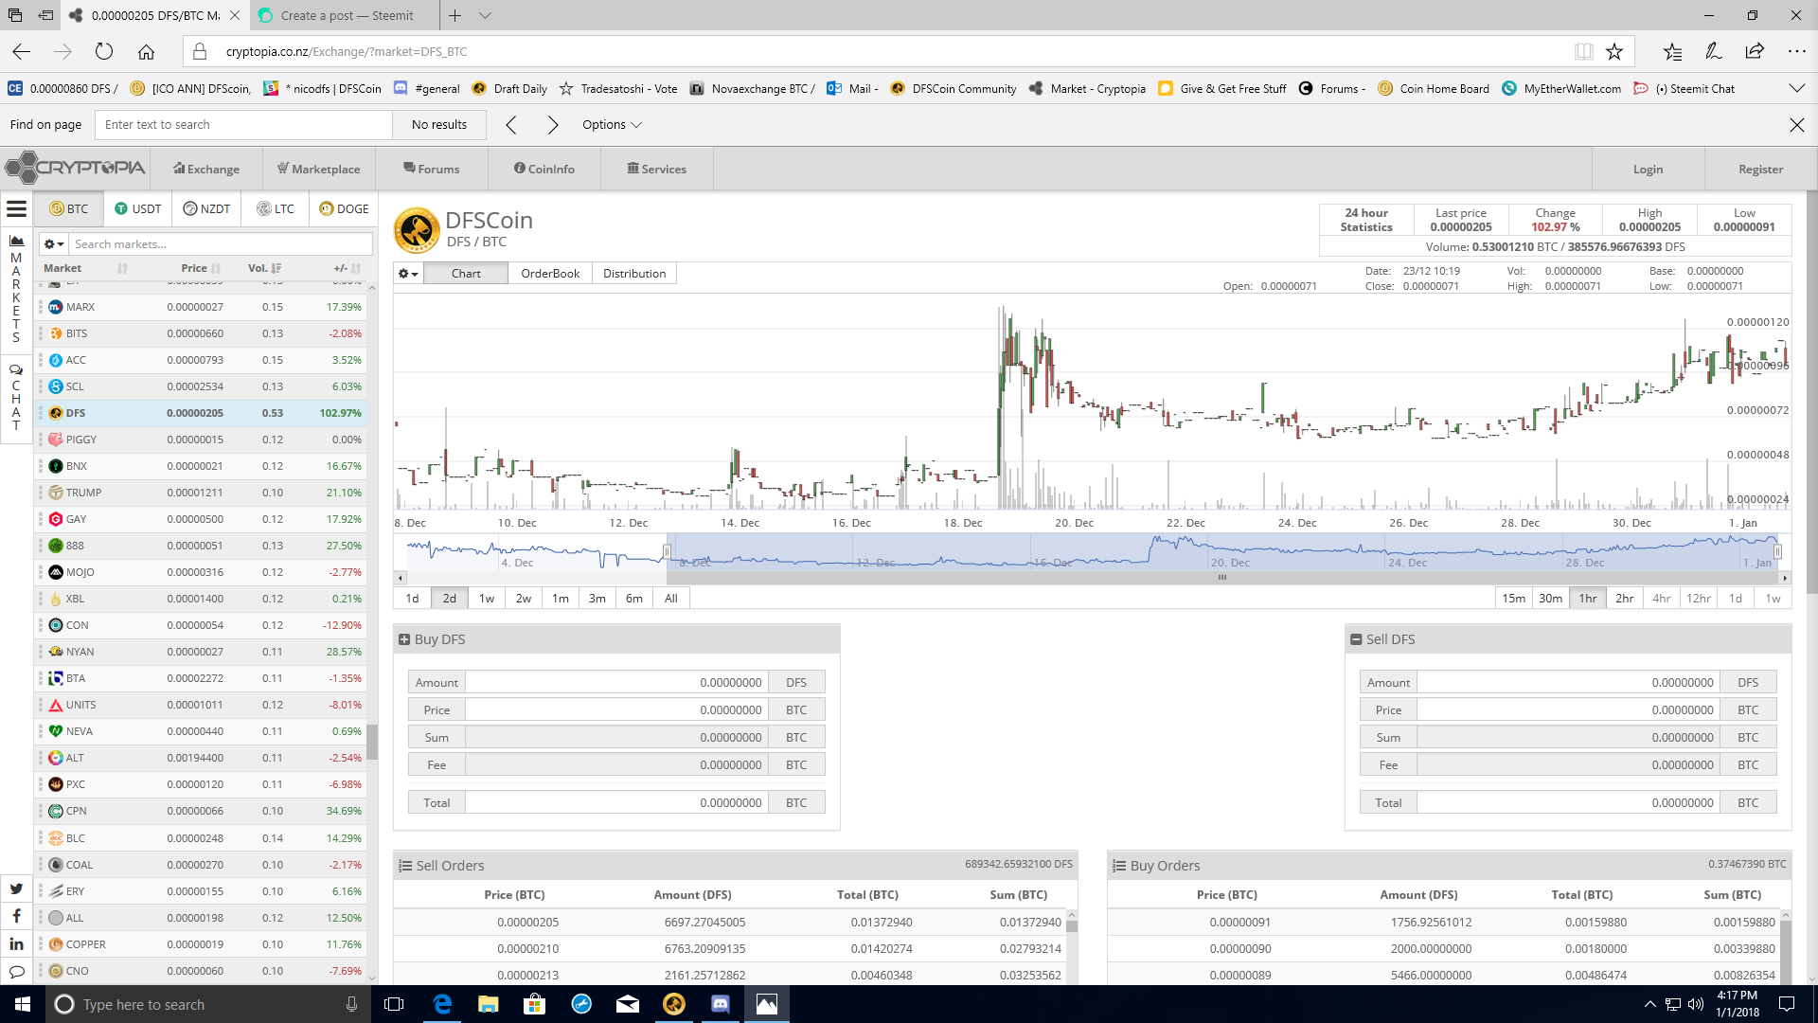Click the DFSCoin logo icon
Screen dimensions: 1818x1023
click(417, 230)
